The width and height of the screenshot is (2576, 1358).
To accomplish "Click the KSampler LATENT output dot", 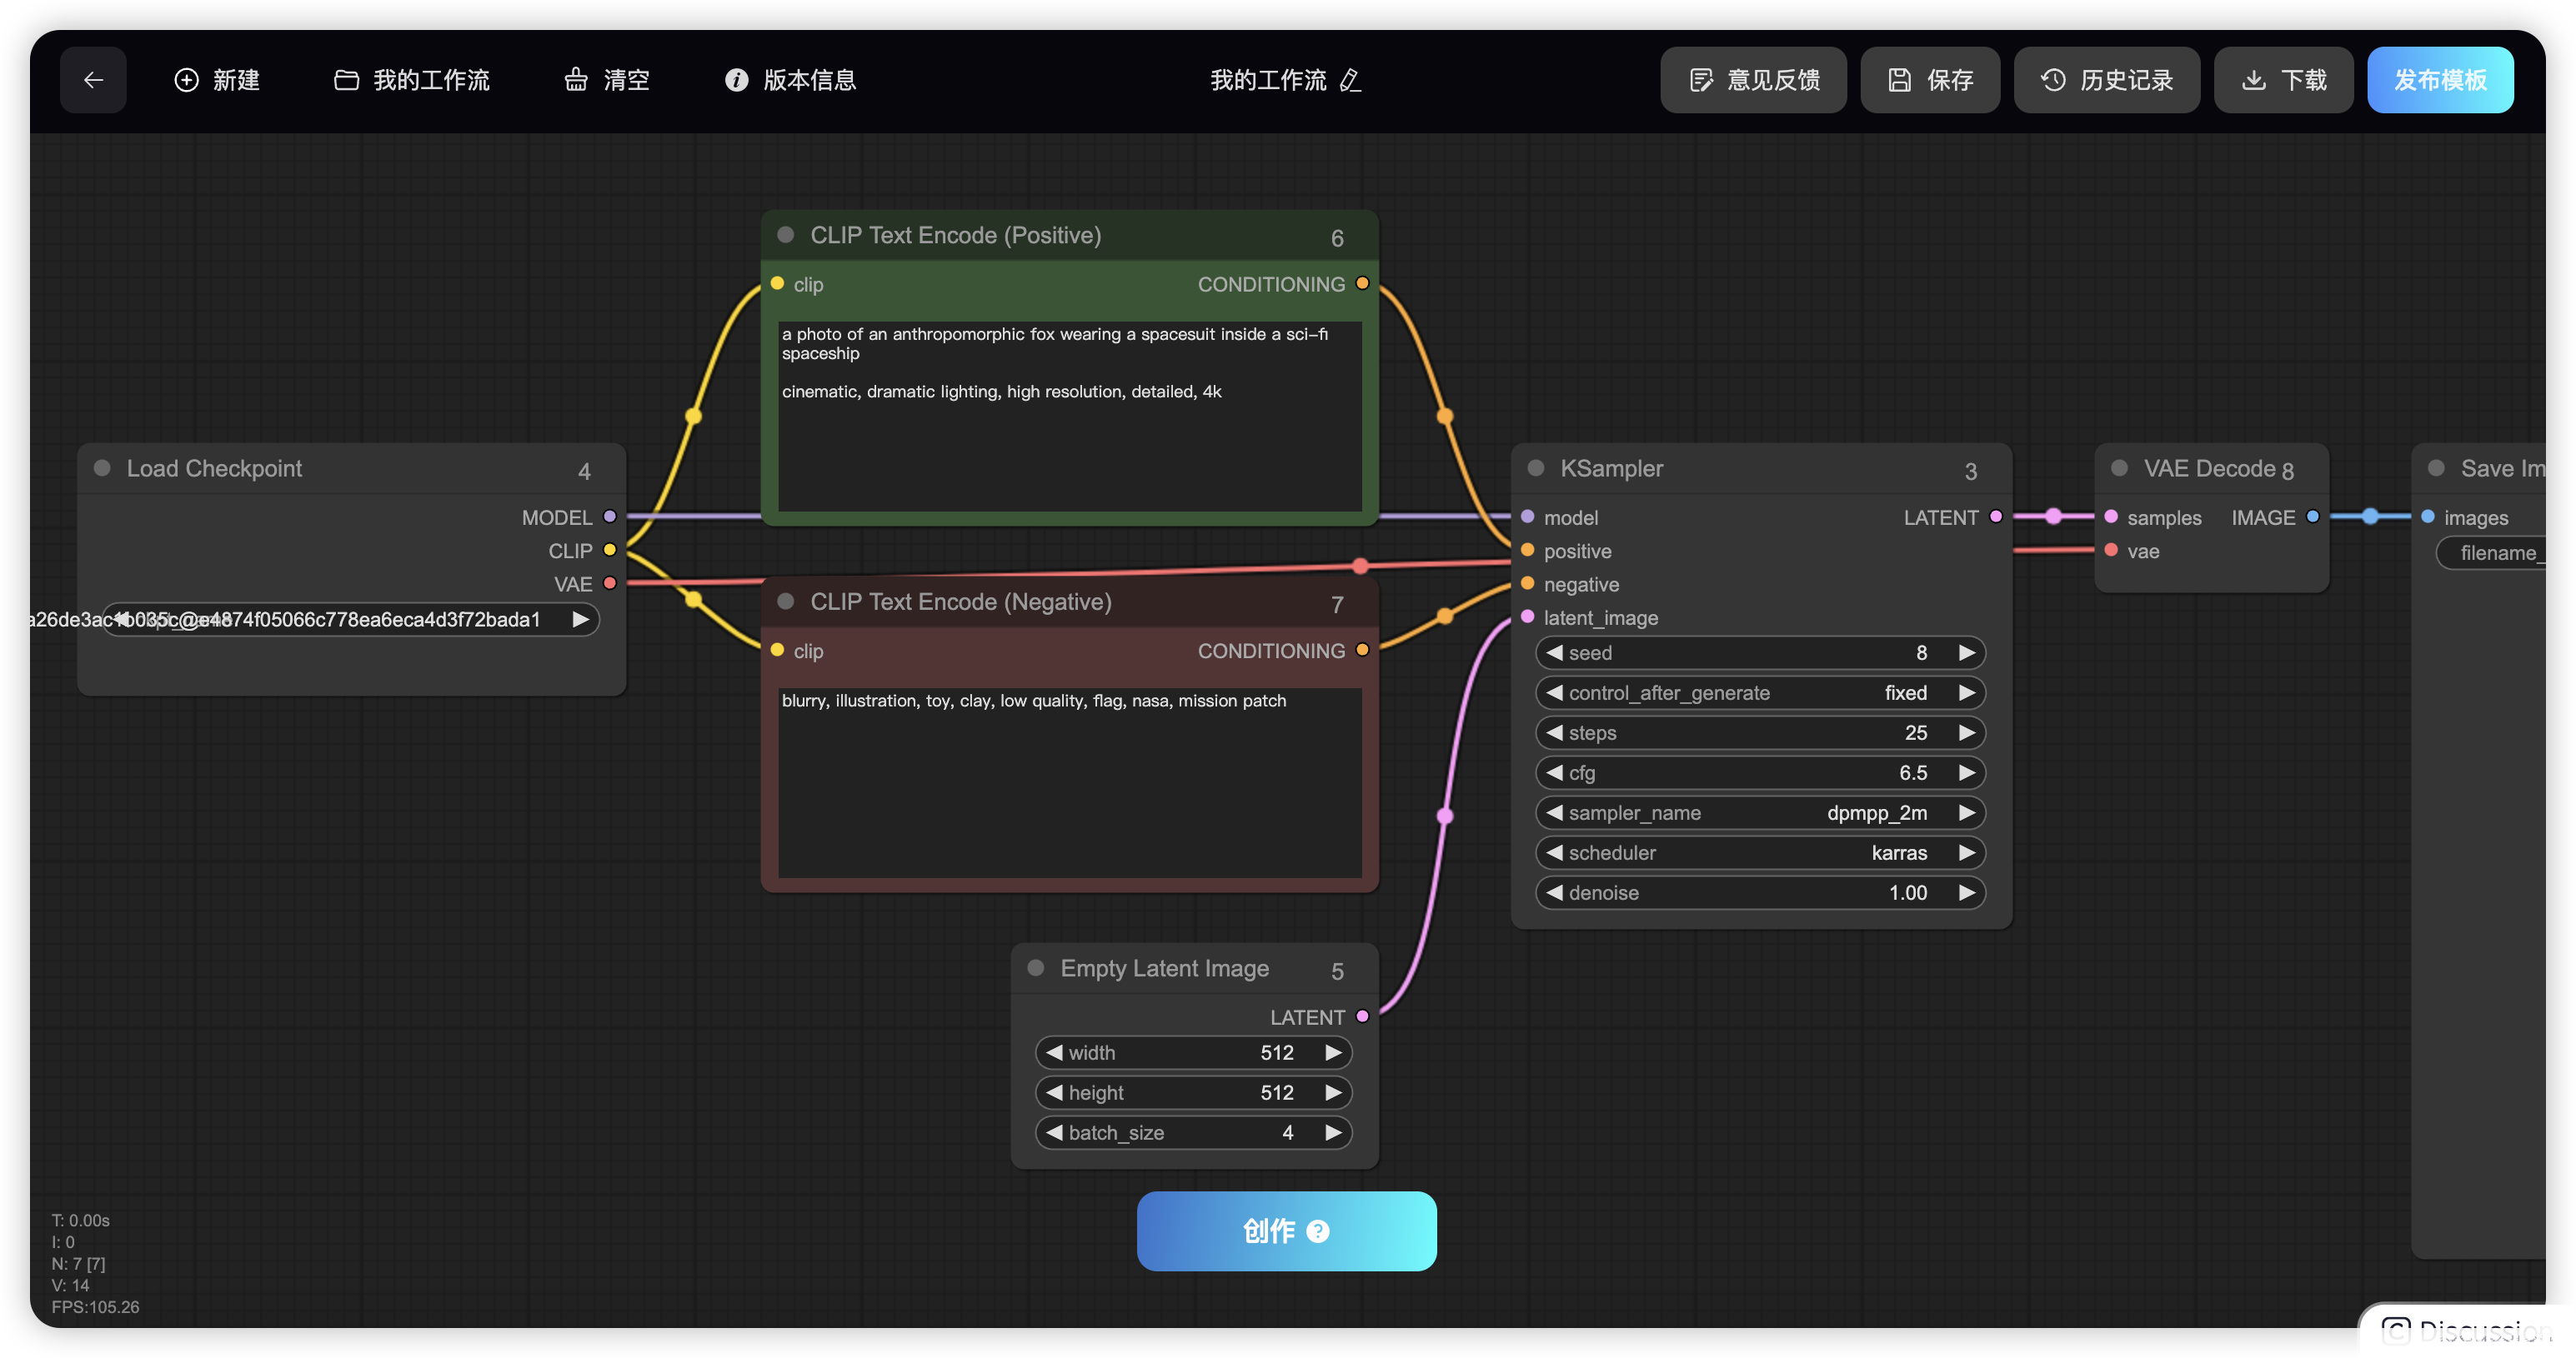I will (x=1996, y=517).
